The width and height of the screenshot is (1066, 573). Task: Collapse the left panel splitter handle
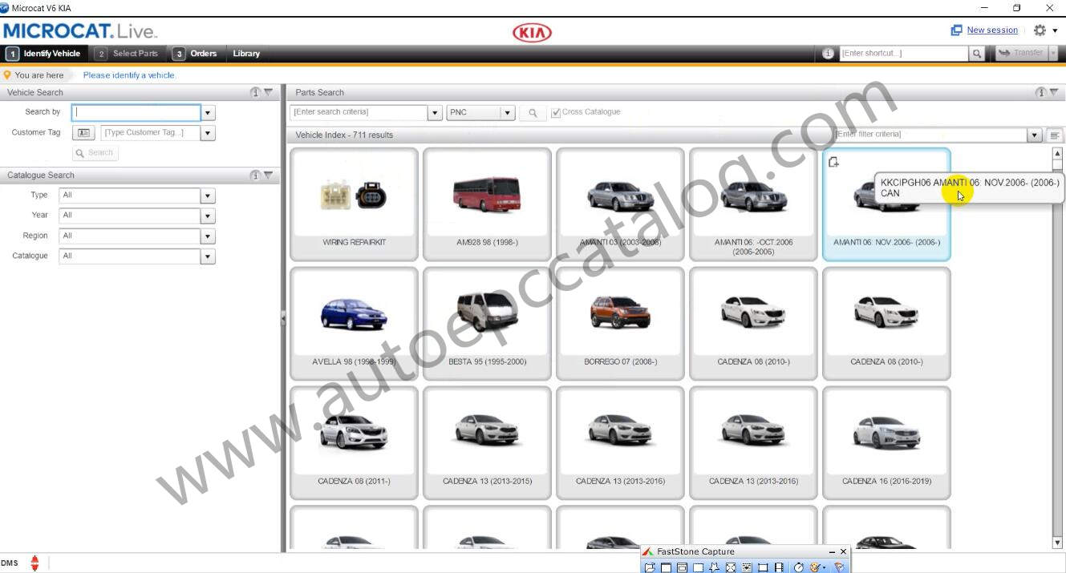coord(283,319)
